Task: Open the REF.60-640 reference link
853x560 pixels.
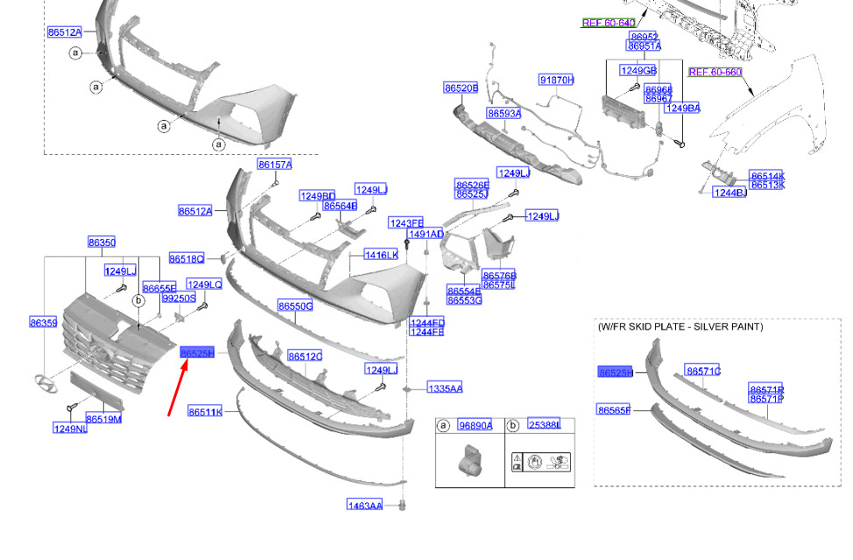Action: coord(608,23)
